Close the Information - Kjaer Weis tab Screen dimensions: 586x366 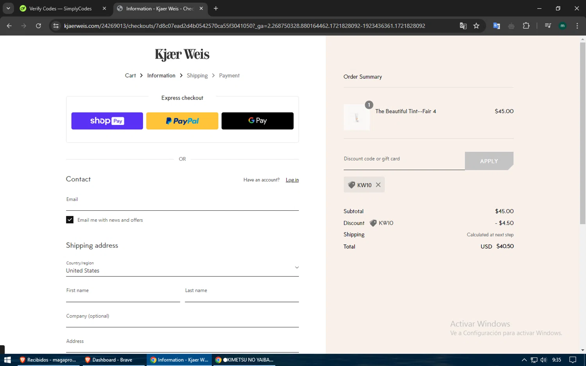pyautogui.click(x=201, y=8)
